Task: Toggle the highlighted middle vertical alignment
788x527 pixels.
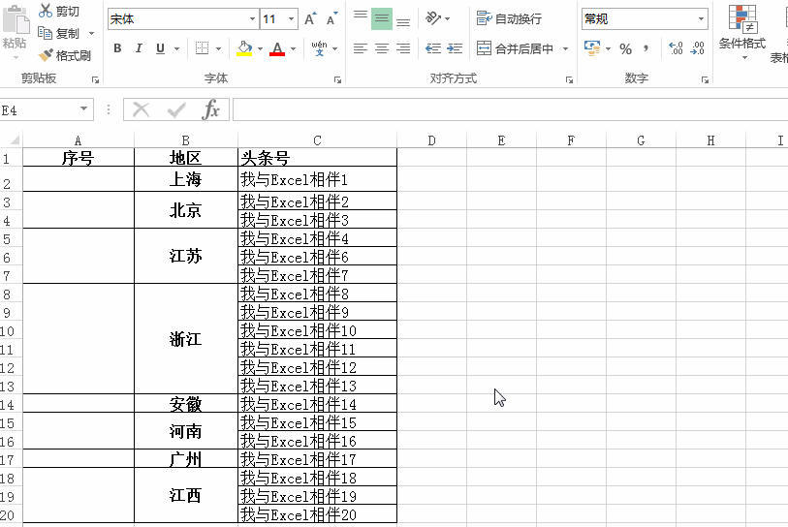Action: 382,19
